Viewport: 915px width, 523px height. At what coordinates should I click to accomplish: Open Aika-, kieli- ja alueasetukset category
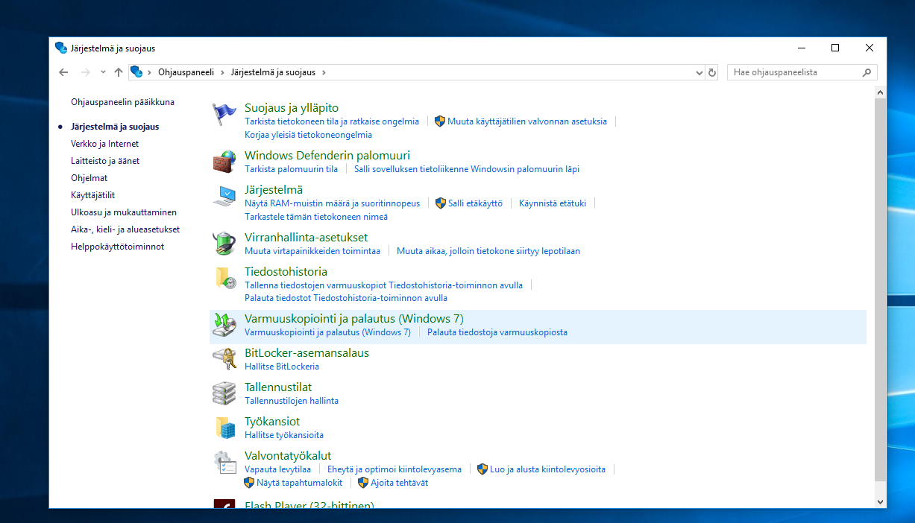point(125,229)
